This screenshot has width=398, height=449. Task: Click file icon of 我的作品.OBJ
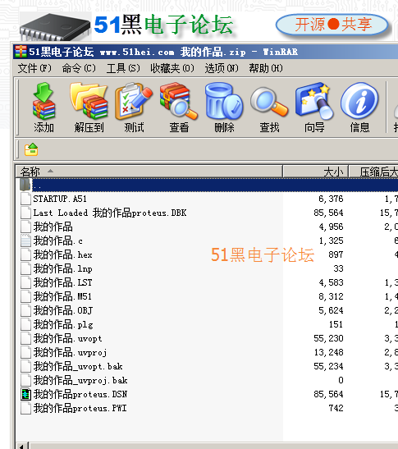coord(25,310)
